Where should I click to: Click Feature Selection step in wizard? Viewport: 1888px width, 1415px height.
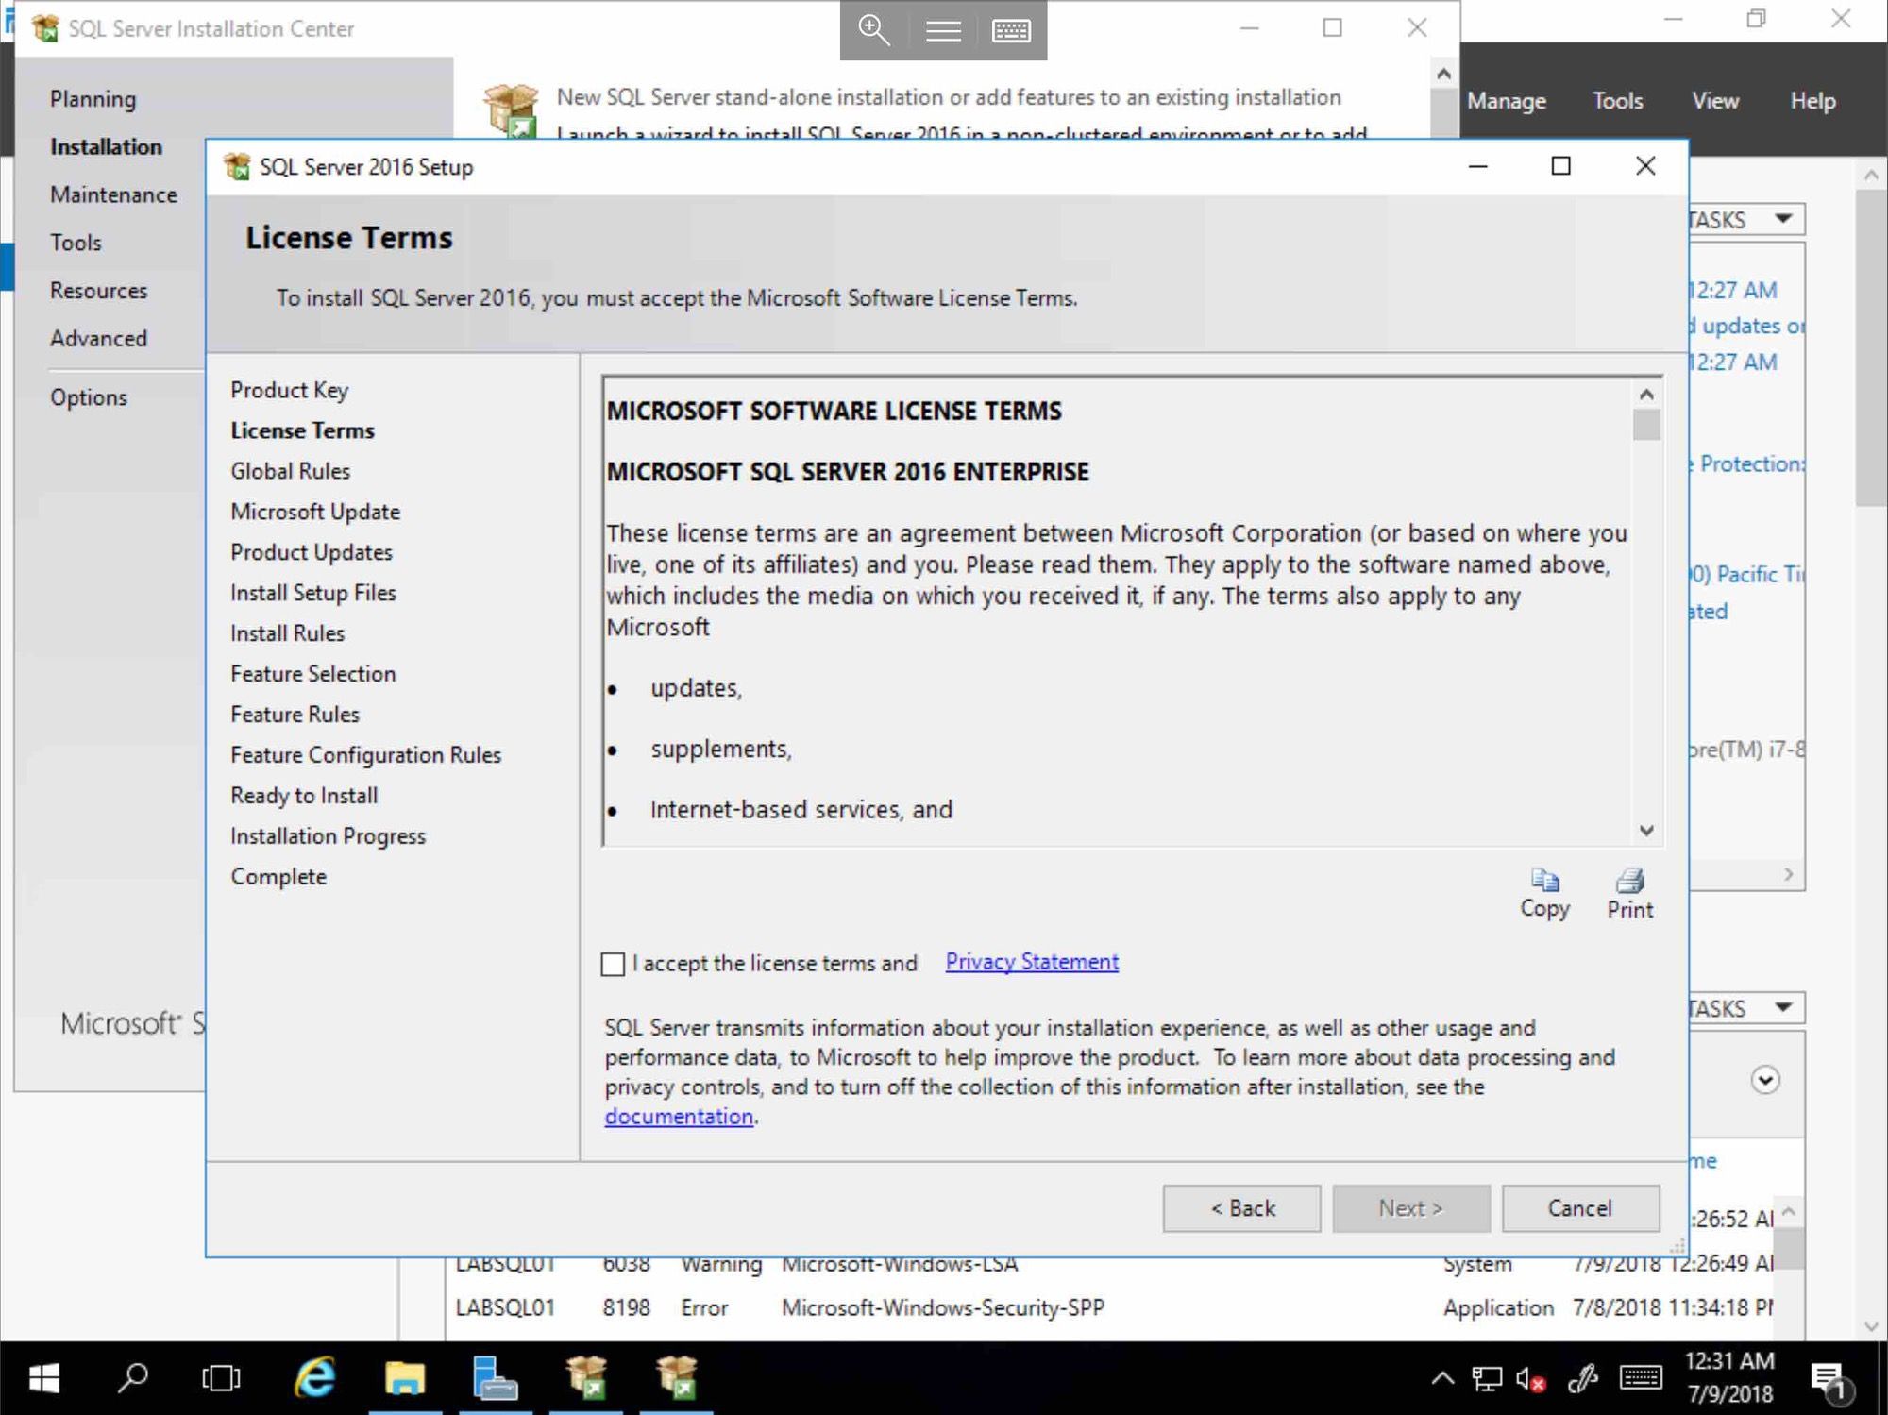[312, 674]
